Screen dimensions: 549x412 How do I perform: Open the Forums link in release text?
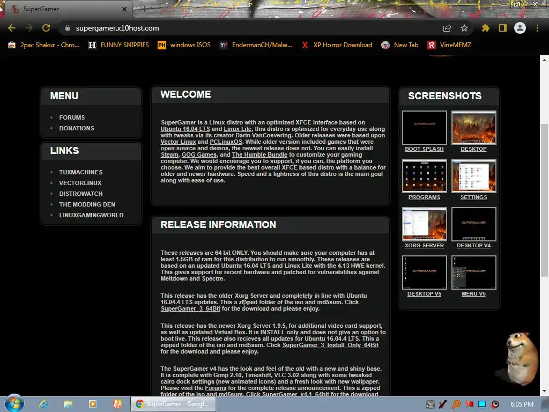click(216, 388)
